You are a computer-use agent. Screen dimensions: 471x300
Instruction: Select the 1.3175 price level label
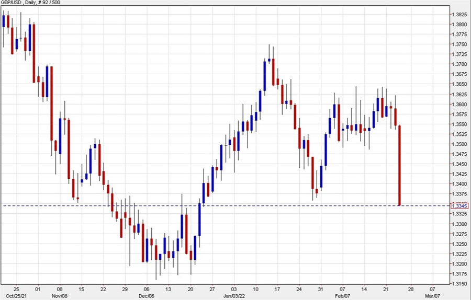[459, 274]
